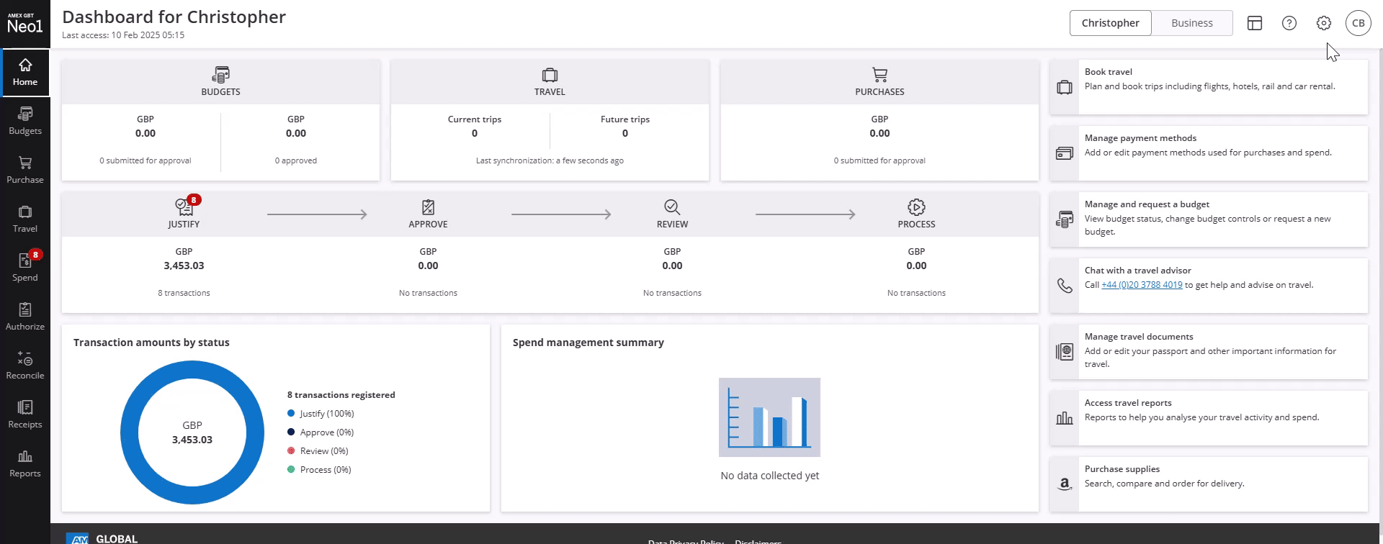Viewport: 1383px width, 544px height.
Task: Open the CB user profile avatar
Action: [x=1359, y=23]
